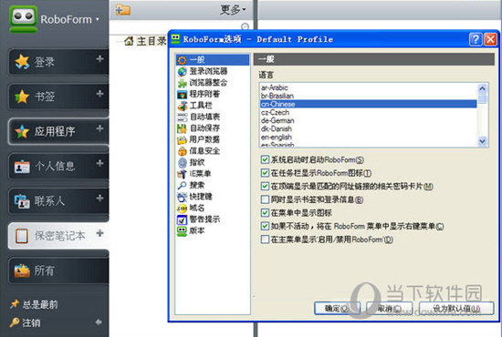Toggle 在任务栏显示RoboForm图标 checkbox
Image resolution: width=502 pixels, height=337 pixels.
tap(265, 173)
